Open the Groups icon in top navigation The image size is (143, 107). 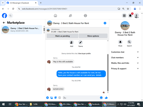click(x=86, y=16)
